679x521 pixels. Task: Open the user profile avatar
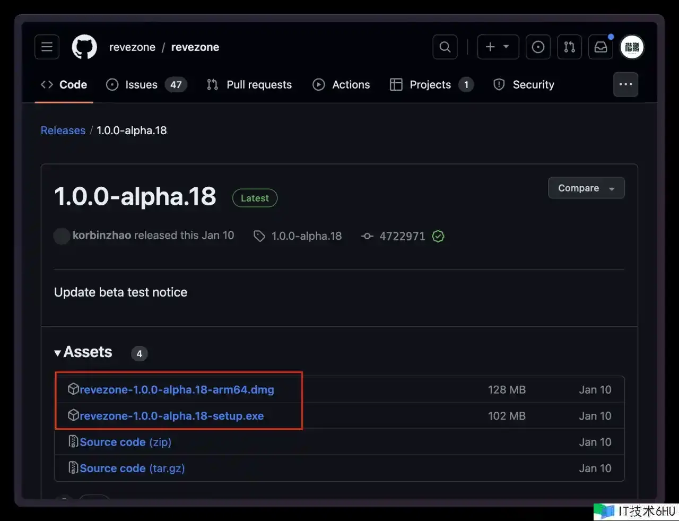click(x=632, y=47)
